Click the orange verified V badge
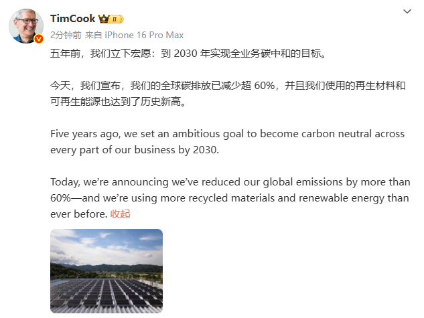 coord(39,39)
